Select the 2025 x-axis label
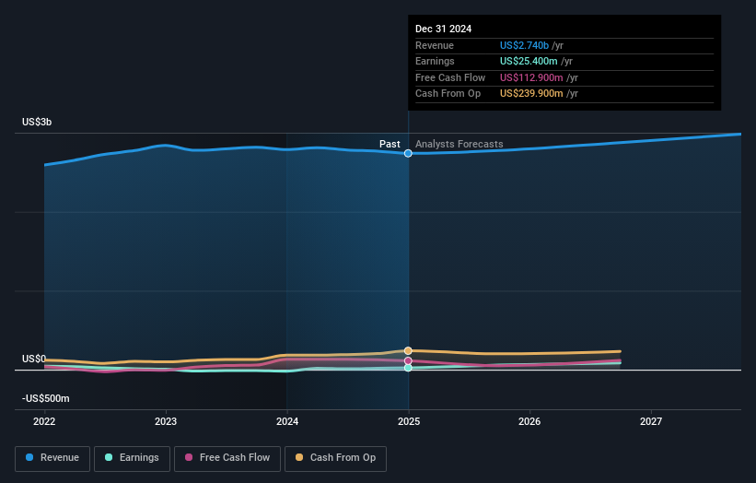Image resolution: width=756 pixels, height=483 pixels. (x=409, y=422)
